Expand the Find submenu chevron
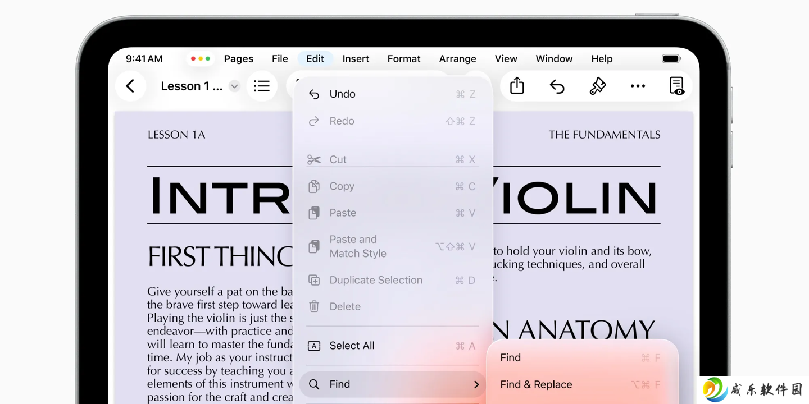Image resolution: width=809 pixels, height=404 pixels. pos(476,384)
